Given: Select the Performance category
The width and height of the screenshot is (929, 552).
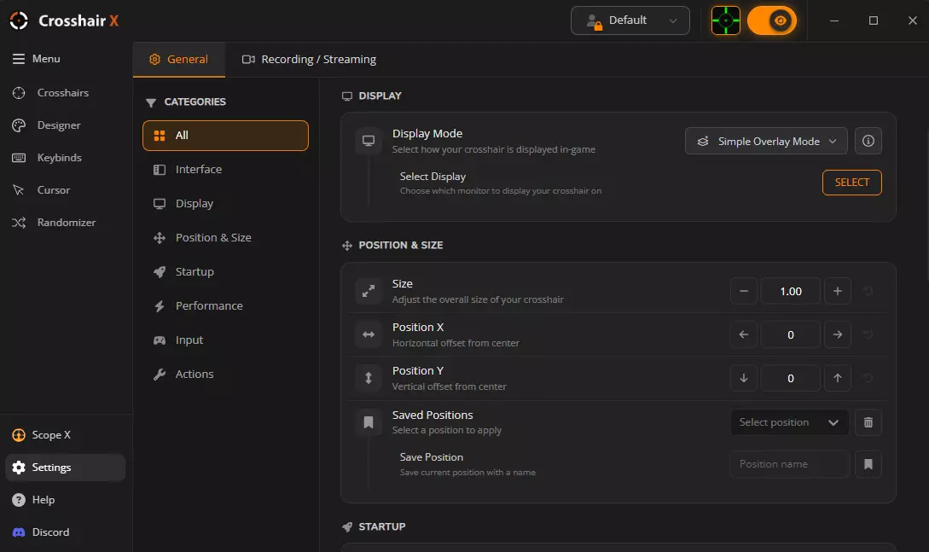Looking at the screenshot, I should click(209, 306).
